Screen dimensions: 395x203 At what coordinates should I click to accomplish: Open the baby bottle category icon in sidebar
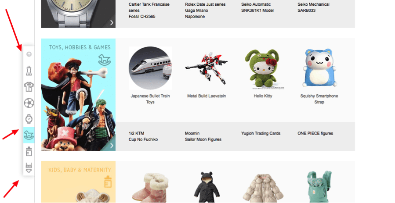[29, 152]
